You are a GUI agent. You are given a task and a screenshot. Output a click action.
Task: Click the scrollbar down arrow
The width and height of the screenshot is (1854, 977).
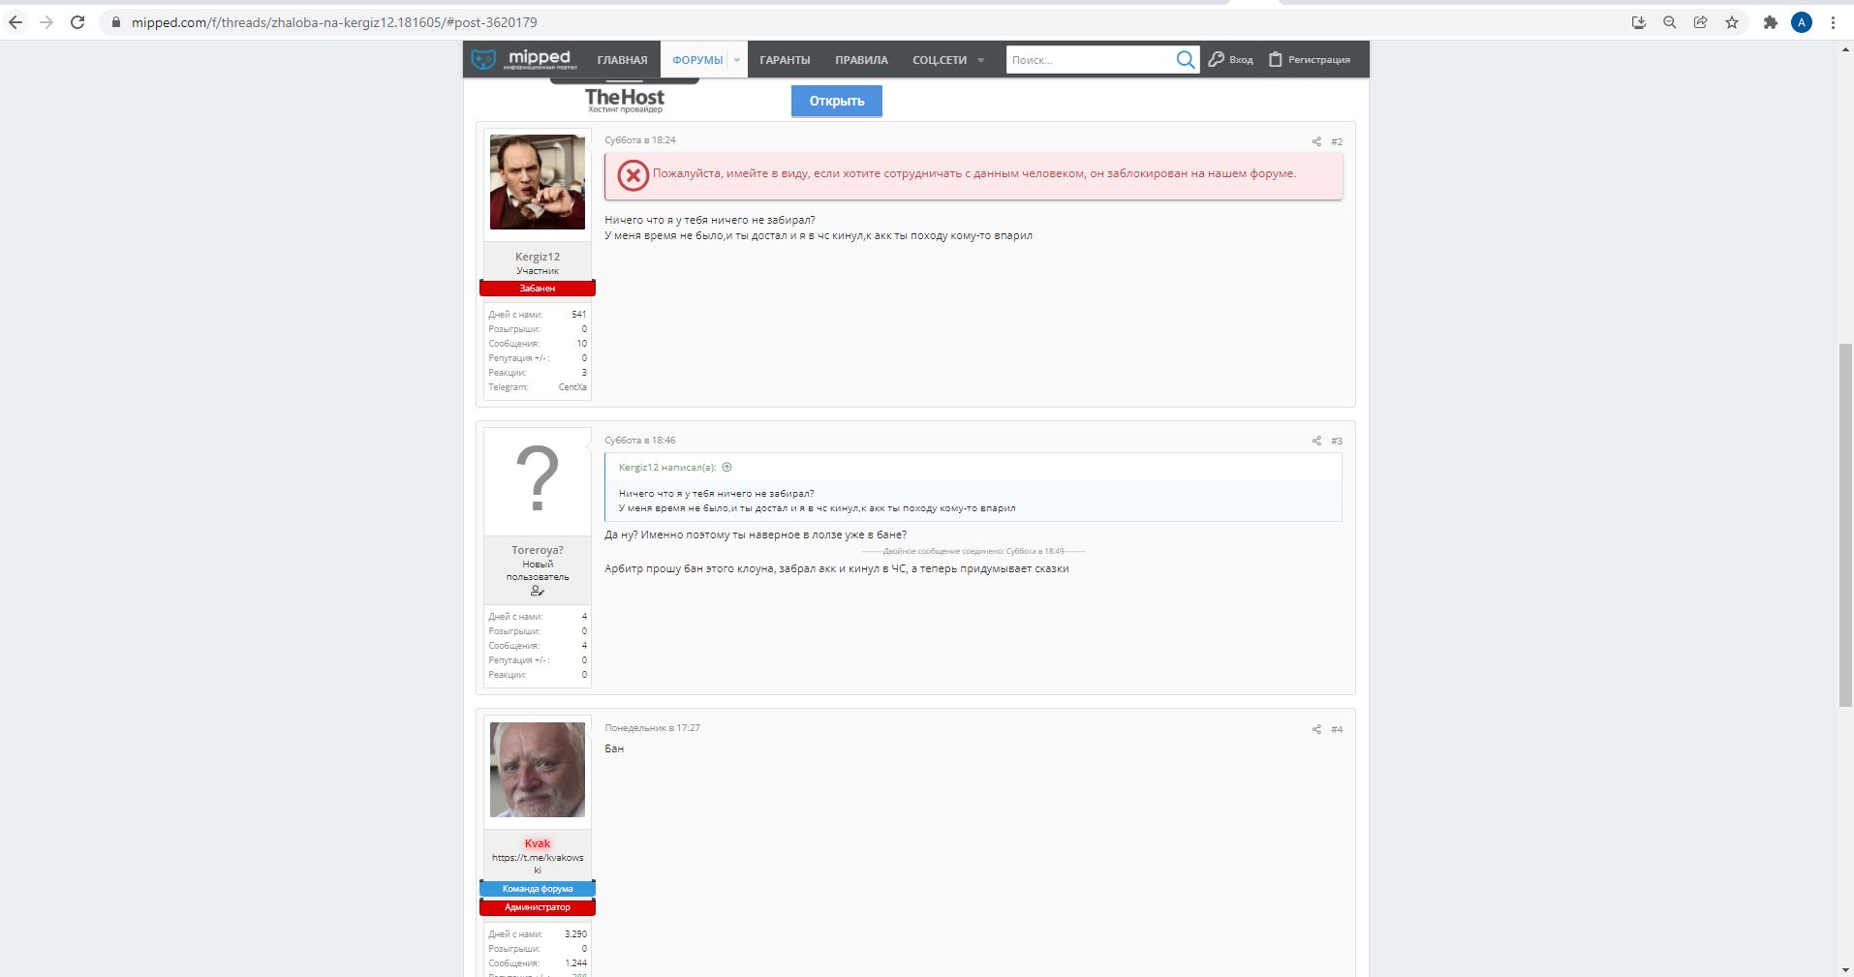[x=1845, y=968]
